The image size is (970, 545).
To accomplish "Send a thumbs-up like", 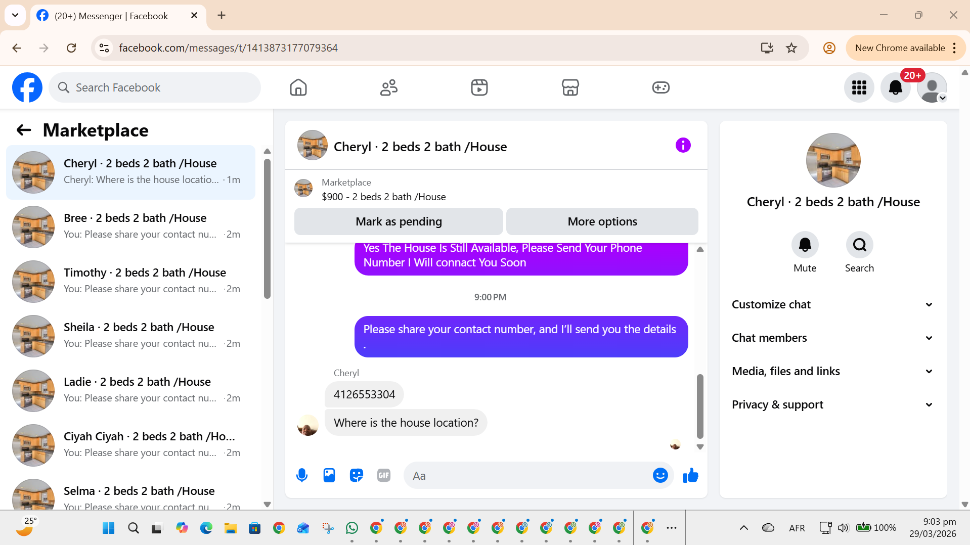I will point(690,475).
